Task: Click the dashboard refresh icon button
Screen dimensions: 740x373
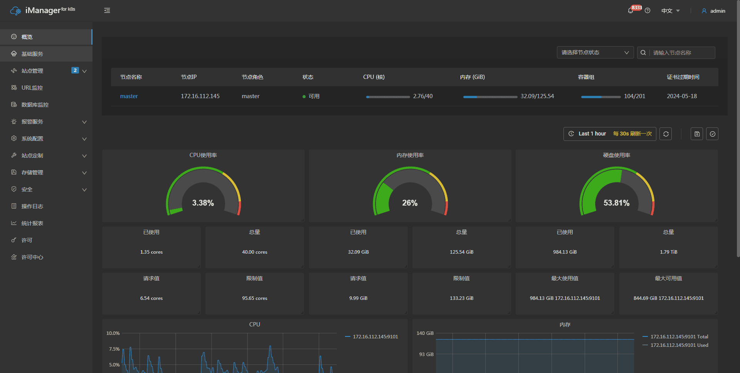Action: (666, 134)
